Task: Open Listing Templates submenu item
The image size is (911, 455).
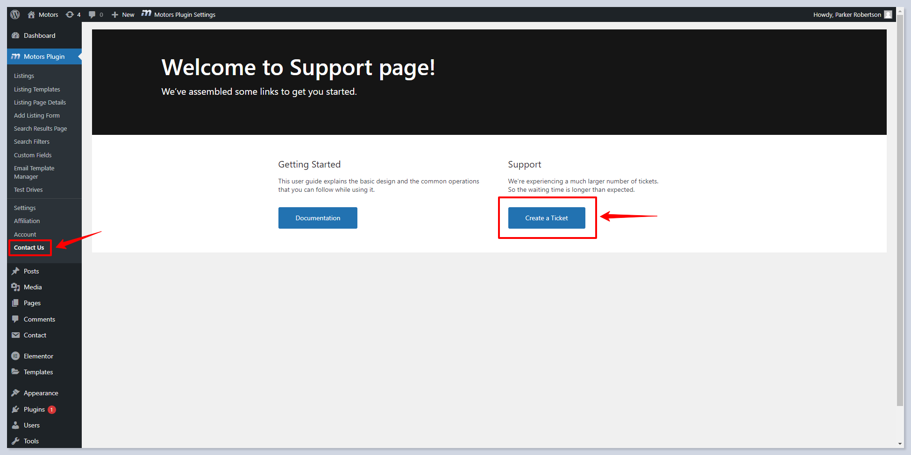Action: (37, 89)
